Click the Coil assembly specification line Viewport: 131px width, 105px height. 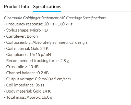(45, 42)
